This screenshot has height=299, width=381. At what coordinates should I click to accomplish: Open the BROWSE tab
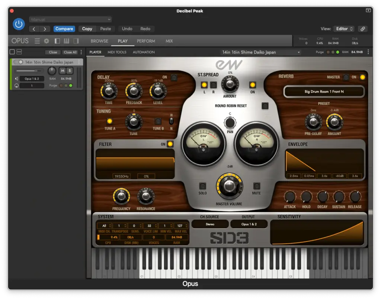coord(99,41)
